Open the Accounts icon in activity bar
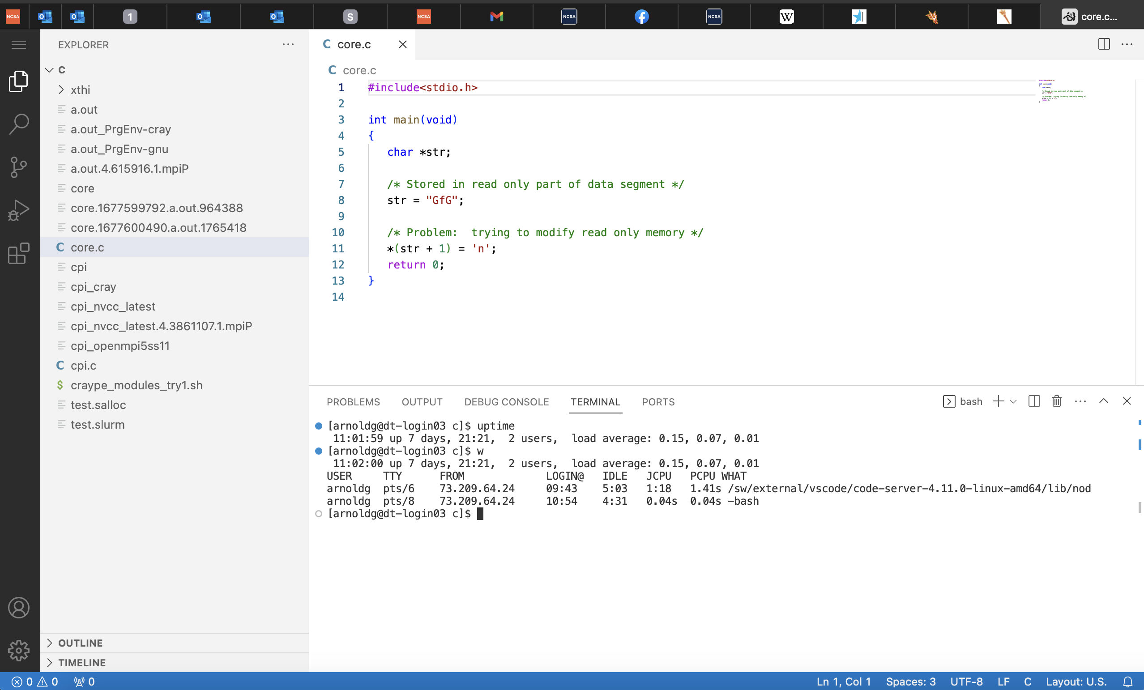Viewport: 1144px width, 690px height. tap(18, 608)
